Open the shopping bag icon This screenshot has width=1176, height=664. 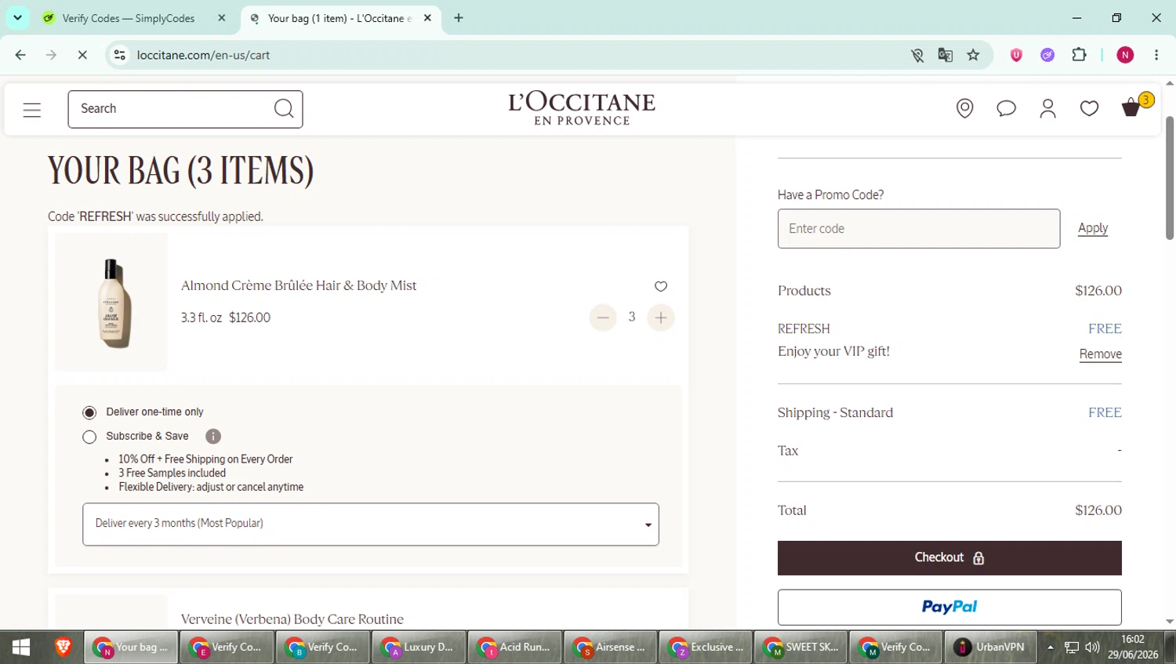click(x=1131, y=107)
